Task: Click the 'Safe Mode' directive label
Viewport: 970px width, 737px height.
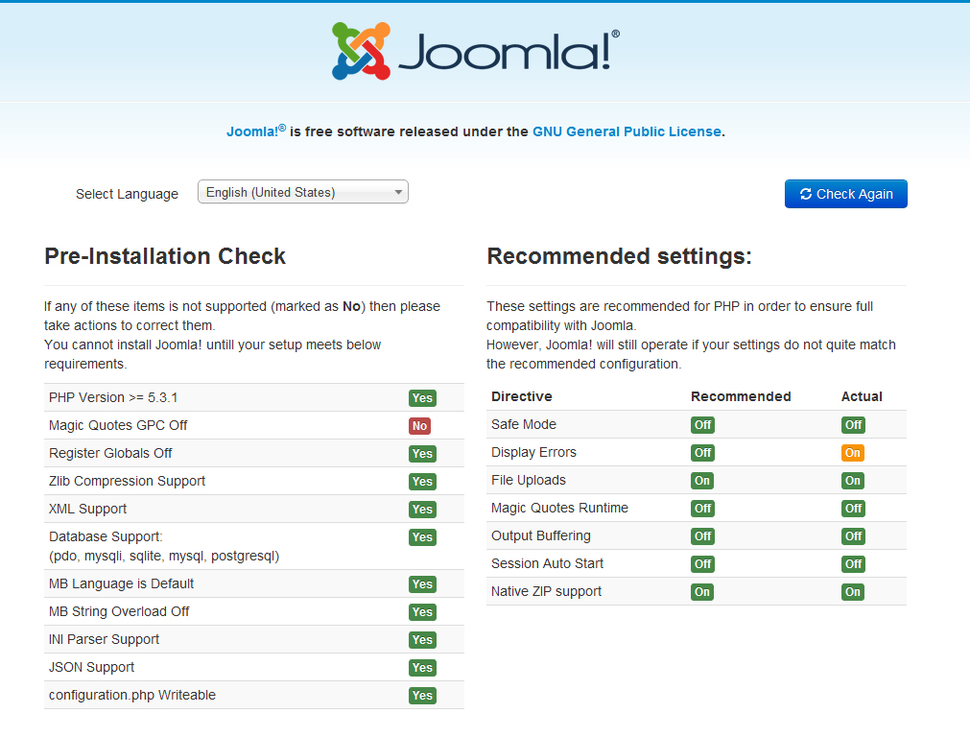Action: pyautogui.click(x=523, y=424)
